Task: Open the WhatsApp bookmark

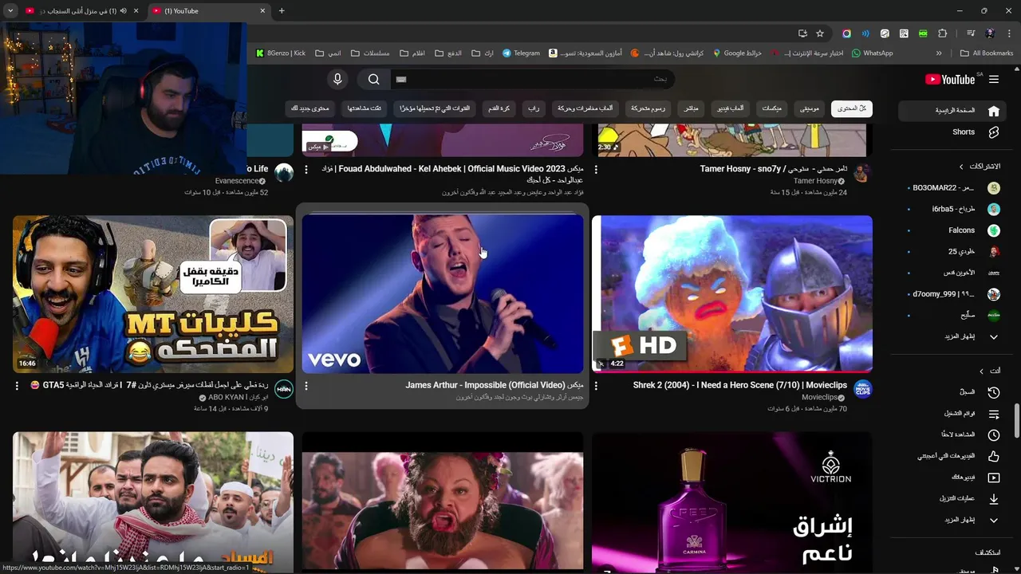Action: 872,53
